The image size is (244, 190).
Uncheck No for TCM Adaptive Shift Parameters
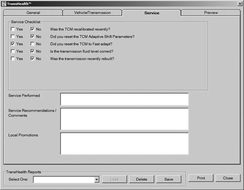pos(32,36)
